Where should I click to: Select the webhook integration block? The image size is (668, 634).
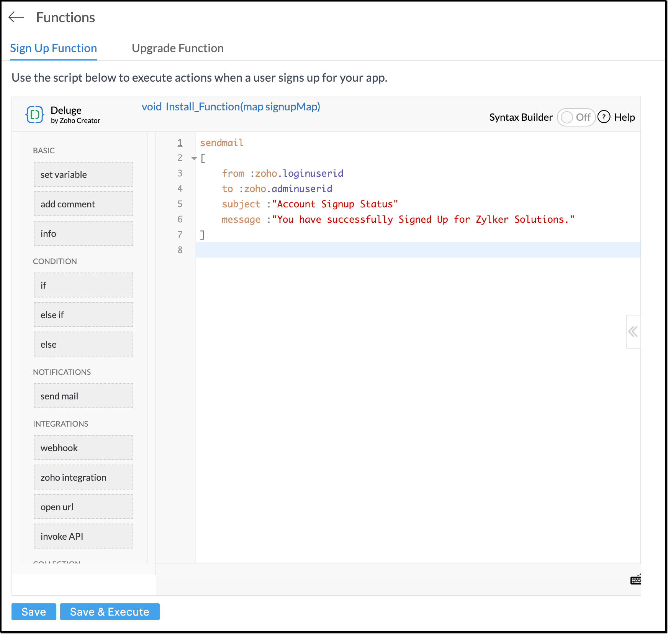pyautogui.click(x=83, y=448)
